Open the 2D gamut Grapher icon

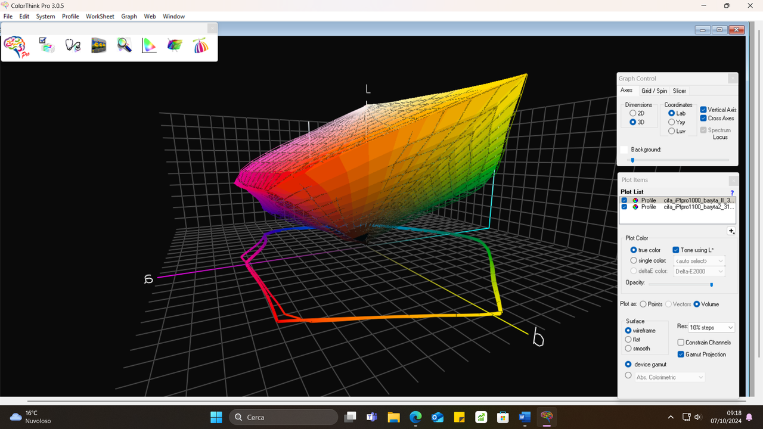[x=148, y=45]
